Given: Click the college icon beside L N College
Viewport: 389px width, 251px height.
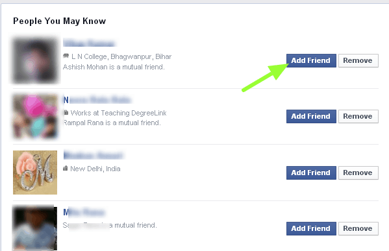Looking at the screenshot, I should 66,56.
